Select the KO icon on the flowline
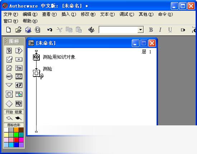 coord(36,57)
